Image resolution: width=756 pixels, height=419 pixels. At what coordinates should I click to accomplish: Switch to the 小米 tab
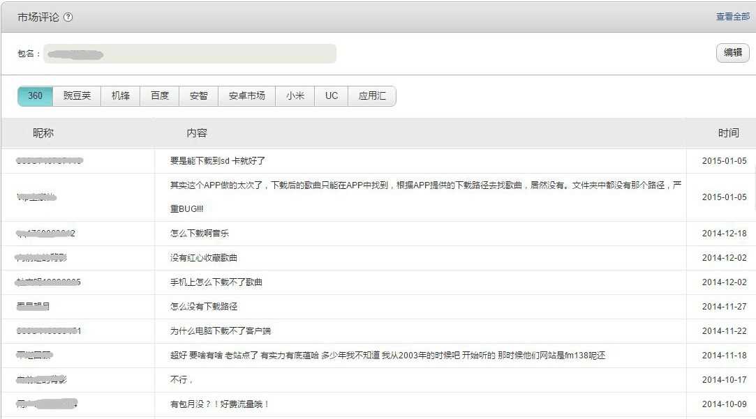click(x=295, y=96)
